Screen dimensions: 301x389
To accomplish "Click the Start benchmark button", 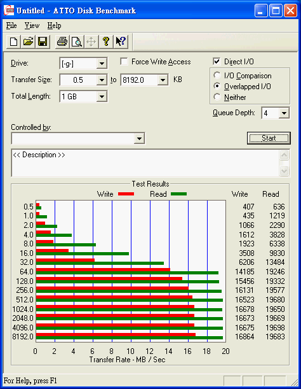I will point(269,138).
